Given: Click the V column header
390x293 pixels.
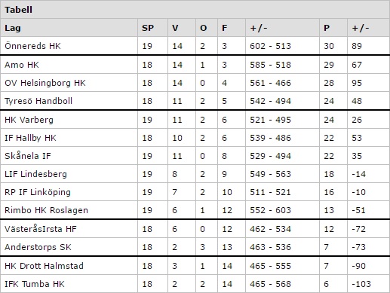Looking at the screenshot, I should click(175, 28).
